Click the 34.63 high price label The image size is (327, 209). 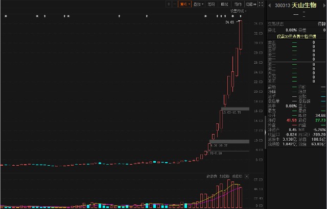point(229,22)
